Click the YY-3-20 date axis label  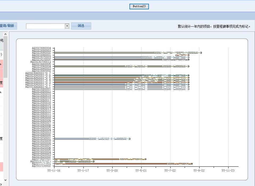112,171
